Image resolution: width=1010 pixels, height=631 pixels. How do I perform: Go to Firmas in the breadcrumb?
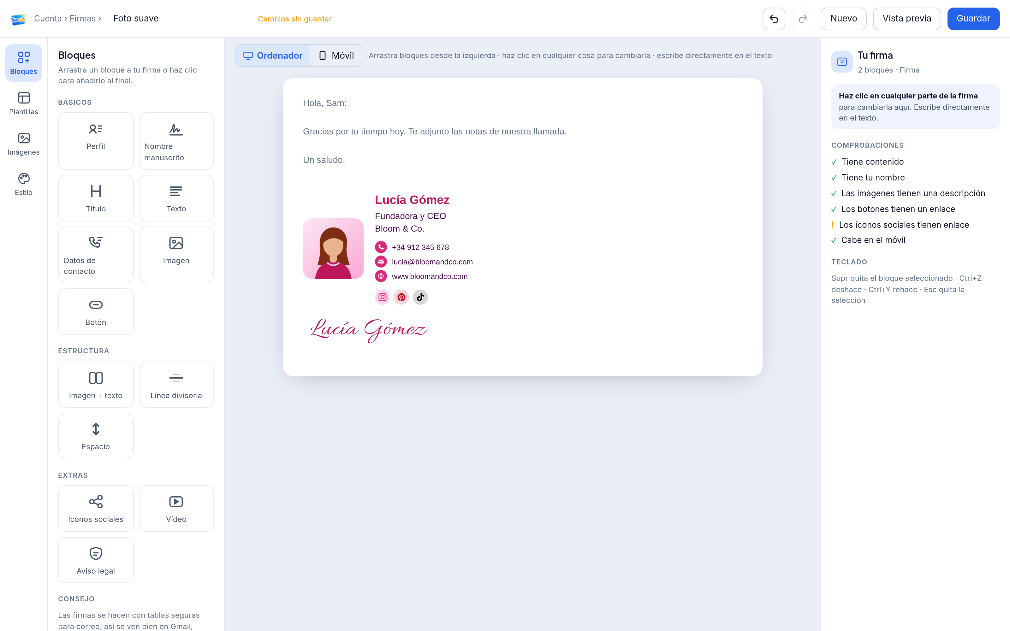click(x=83, y=18)
